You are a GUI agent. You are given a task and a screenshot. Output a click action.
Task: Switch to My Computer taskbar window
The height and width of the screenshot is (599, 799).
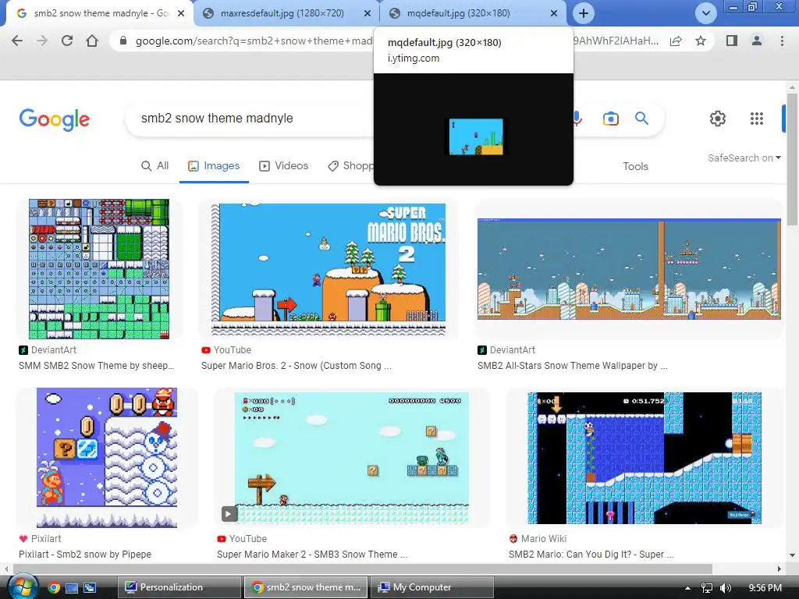click(x=431, y=587)
